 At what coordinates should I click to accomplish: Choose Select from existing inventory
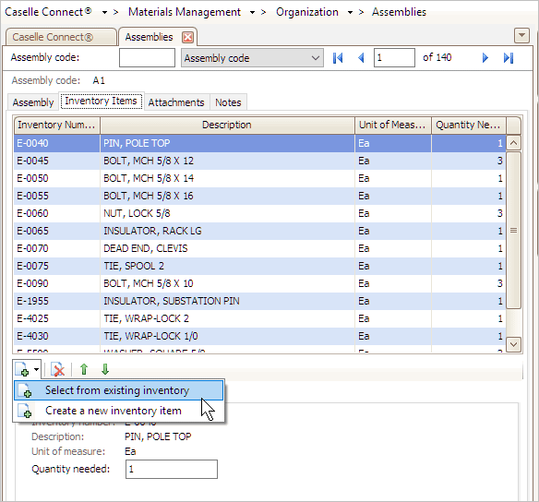(x=118, y=390)
